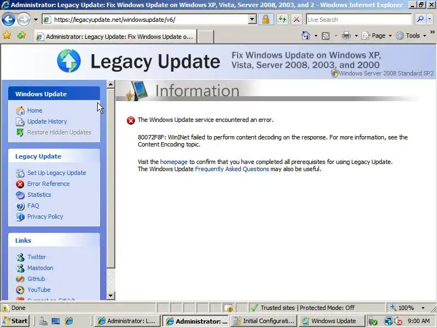Open the recent pages dropdown arrow
This screenshot has height=328, width=437.
coord(36,20)
